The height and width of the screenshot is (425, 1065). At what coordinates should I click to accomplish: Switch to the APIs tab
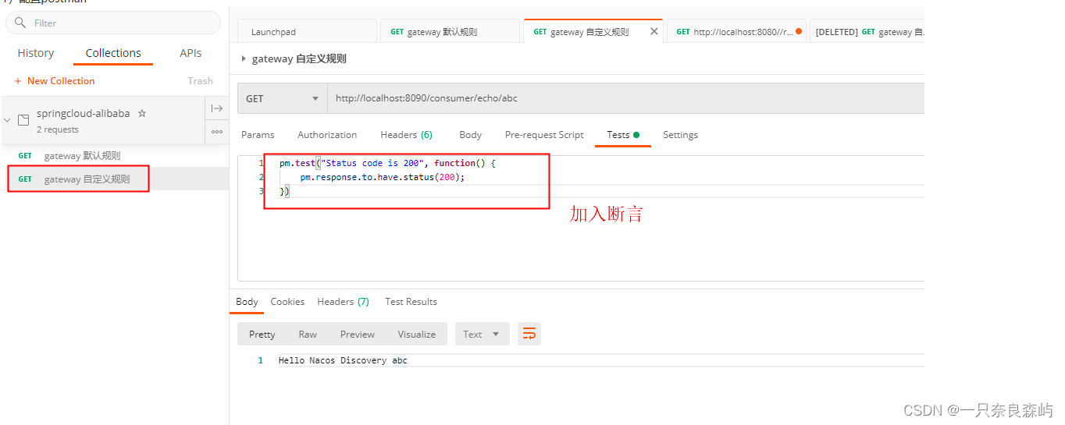point(191,53)
